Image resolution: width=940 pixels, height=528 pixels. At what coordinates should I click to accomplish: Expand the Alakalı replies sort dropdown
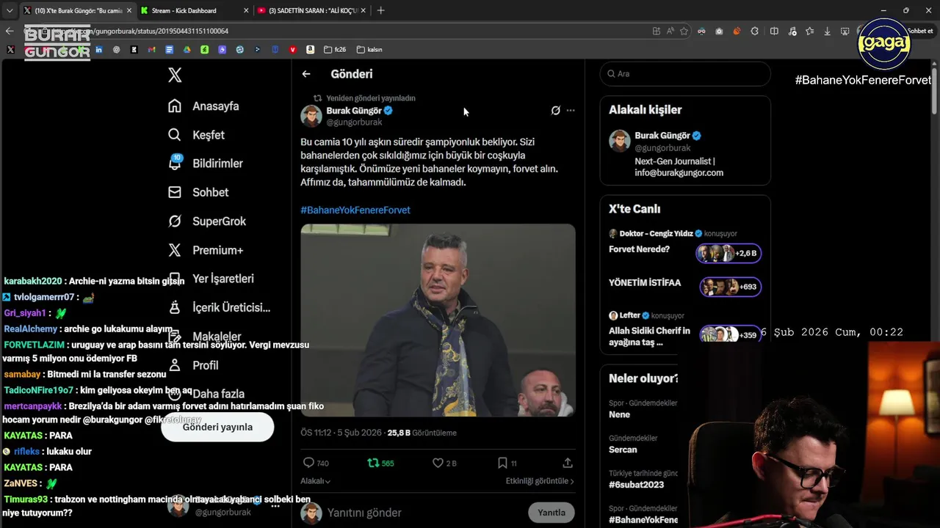point(315,481)
